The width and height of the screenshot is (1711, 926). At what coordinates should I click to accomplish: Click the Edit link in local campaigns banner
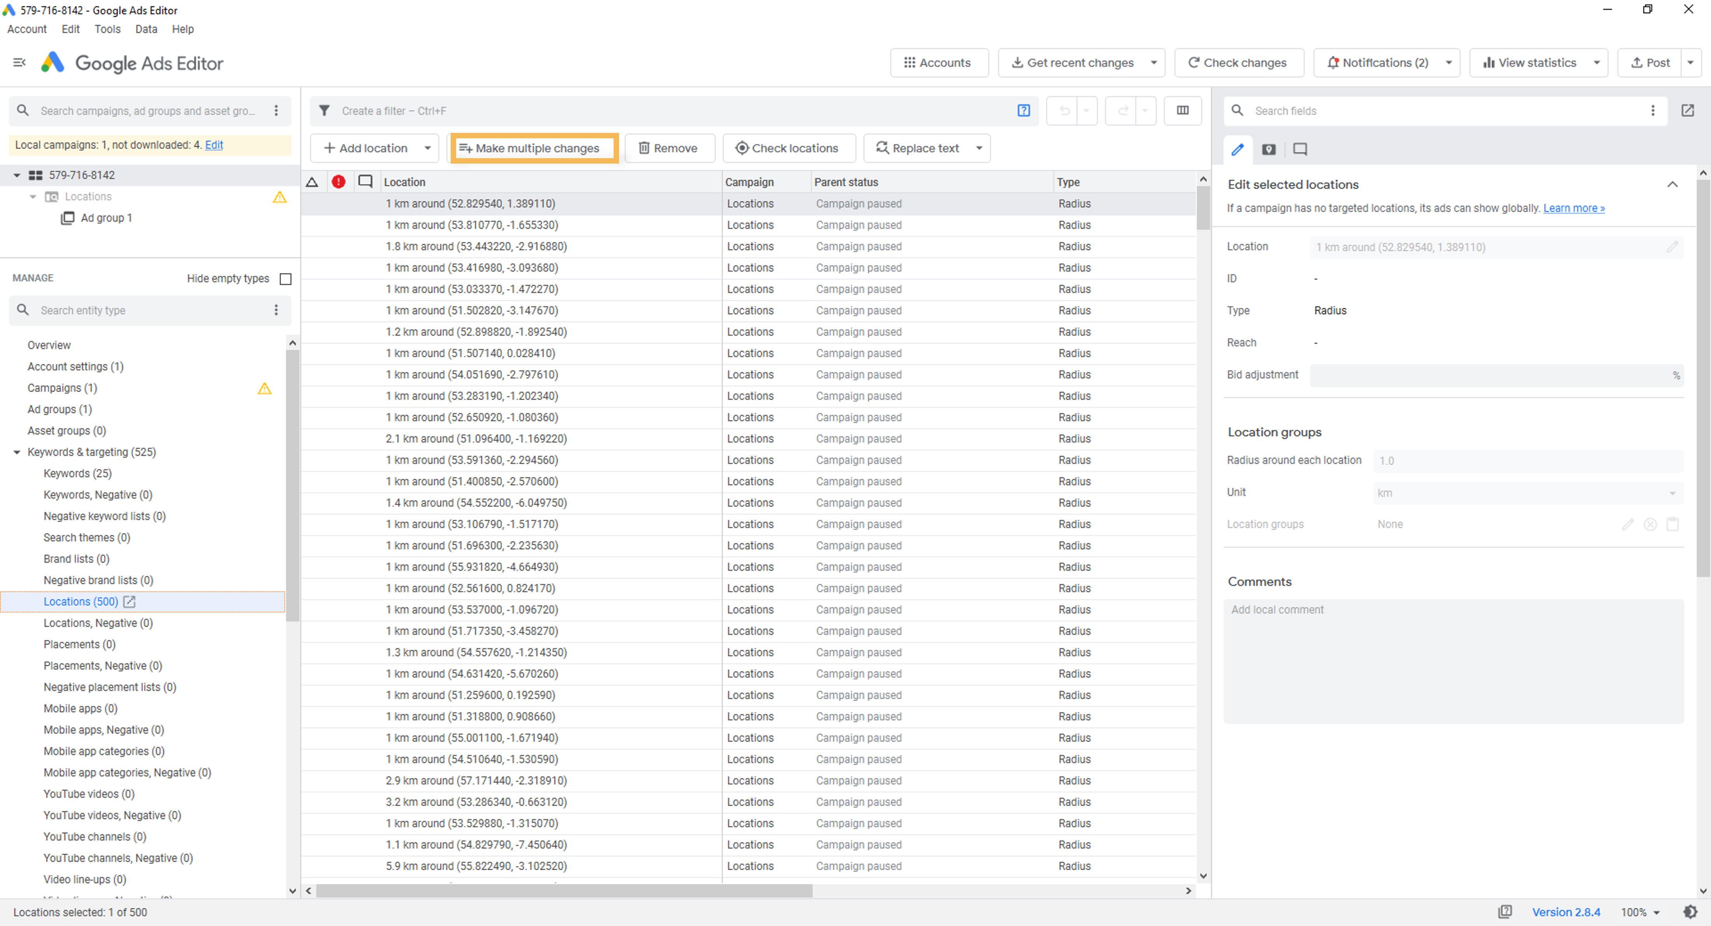click(x=214, y=145)
